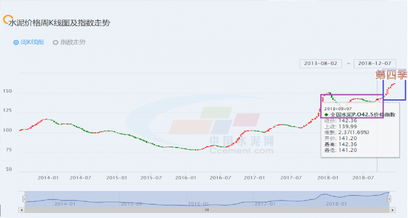Click the 2014-07 x-axis label

coord(80,178)
